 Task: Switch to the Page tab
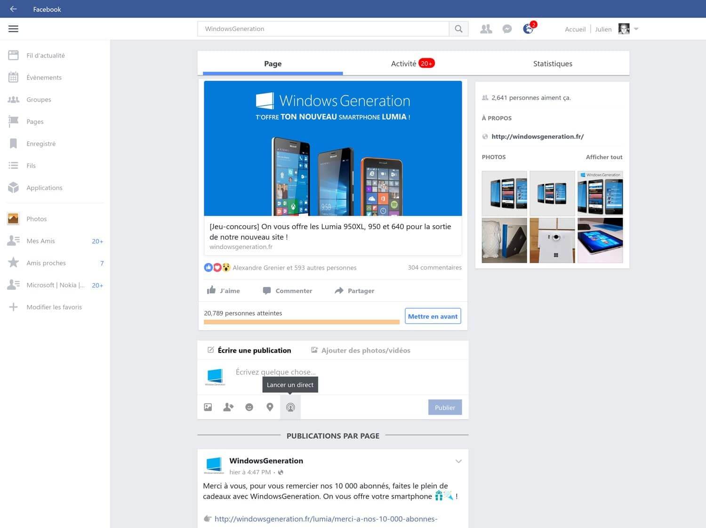273,64
